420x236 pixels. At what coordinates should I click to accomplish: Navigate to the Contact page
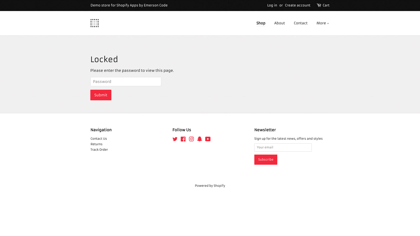pyautogui.click(x=301, y=23)
